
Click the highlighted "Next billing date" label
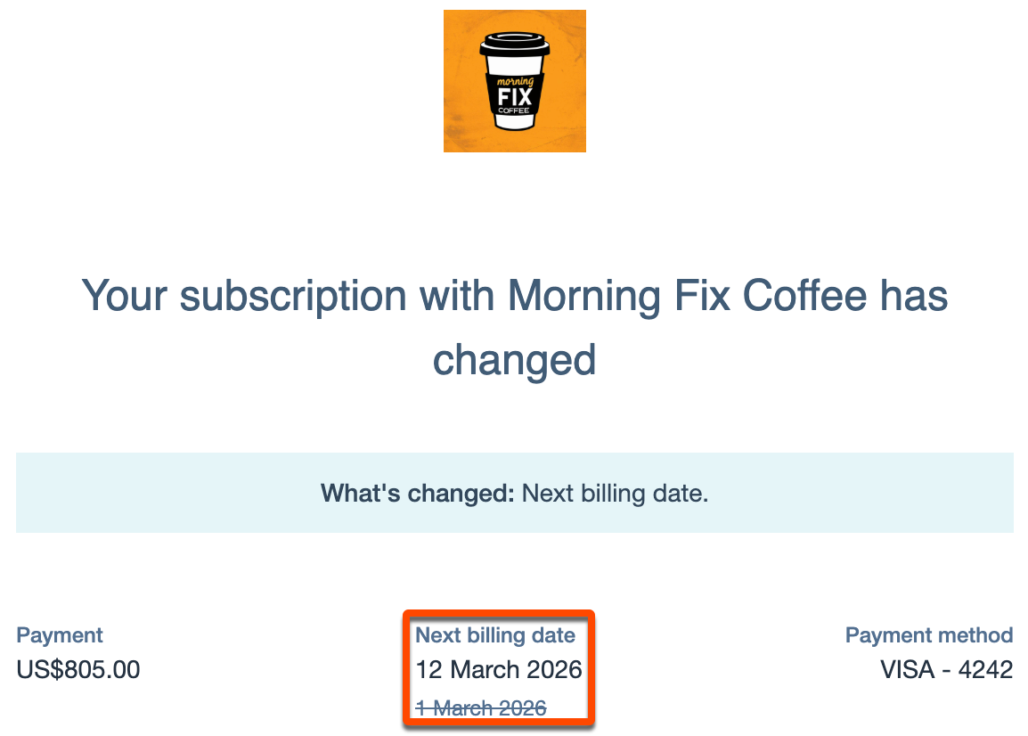click(x=495, y=635)
